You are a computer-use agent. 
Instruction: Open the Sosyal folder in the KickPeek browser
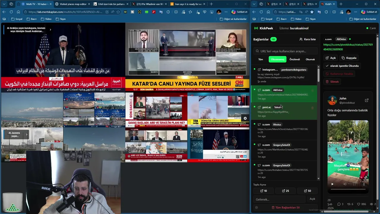[x=267, y=19]
